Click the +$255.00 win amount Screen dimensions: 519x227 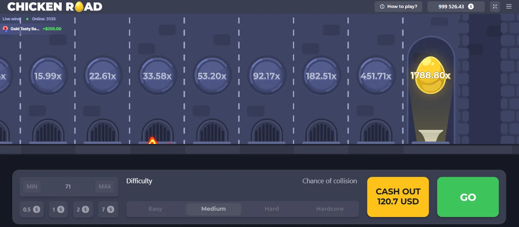click(52, 29)
